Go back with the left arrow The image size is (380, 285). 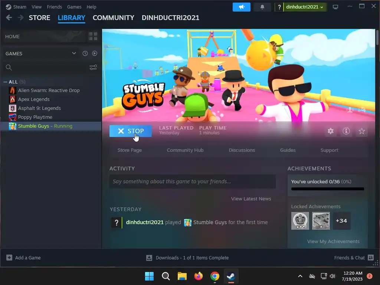click(9, 17)
